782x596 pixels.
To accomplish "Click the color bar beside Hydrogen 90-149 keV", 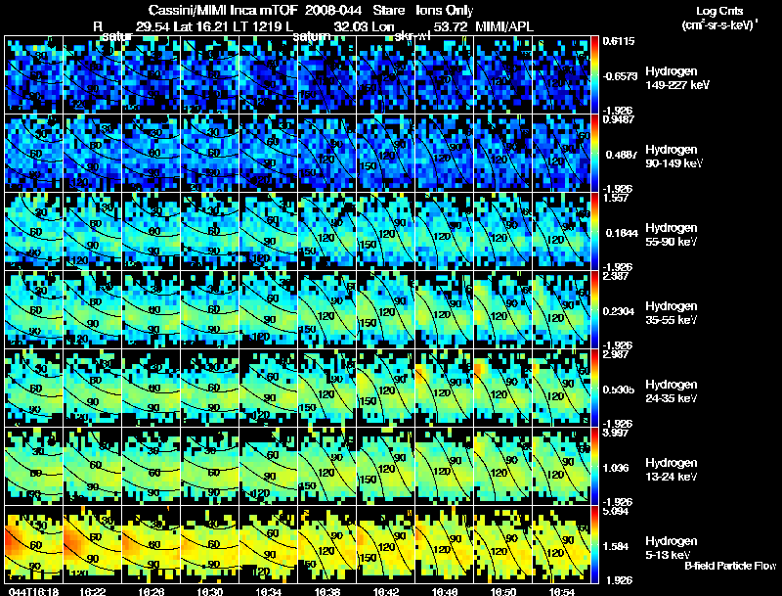I will point(594,154).
